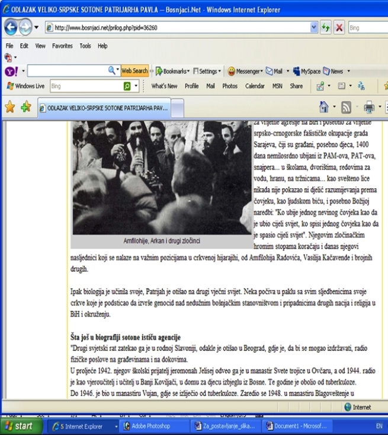Click the EN language indicator in tray

tap(379, 426)
